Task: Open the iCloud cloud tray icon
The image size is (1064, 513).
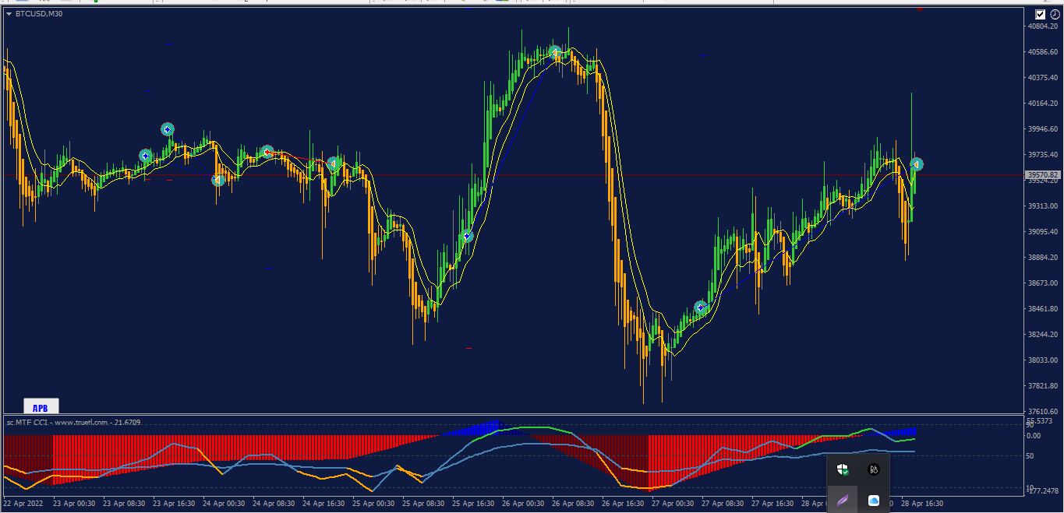Action: pyautogui.click(x=874, y=501)
